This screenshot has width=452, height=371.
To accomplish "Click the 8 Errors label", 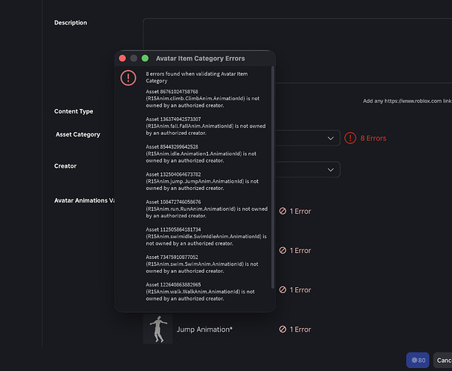I will click(373, 139).
